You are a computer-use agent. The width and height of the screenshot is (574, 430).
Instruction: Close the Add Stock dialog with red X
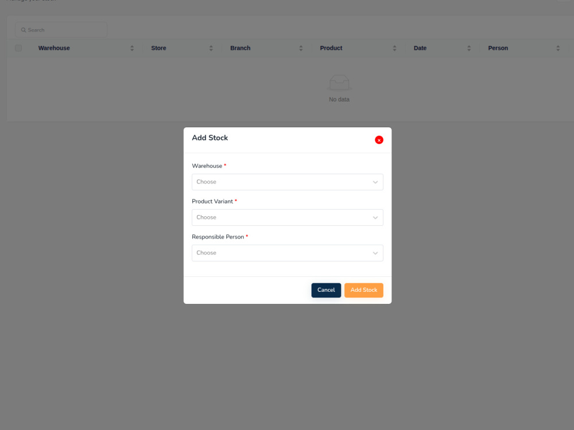click(x=379, y=140)
